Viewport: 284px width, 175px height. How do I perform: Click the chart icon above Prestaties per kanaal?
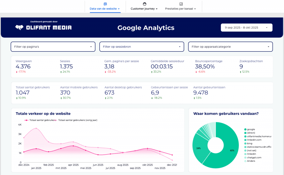181,4
